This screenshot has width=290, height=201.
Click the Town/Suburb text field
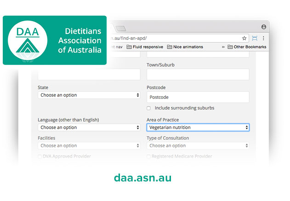tap(198, 75)
